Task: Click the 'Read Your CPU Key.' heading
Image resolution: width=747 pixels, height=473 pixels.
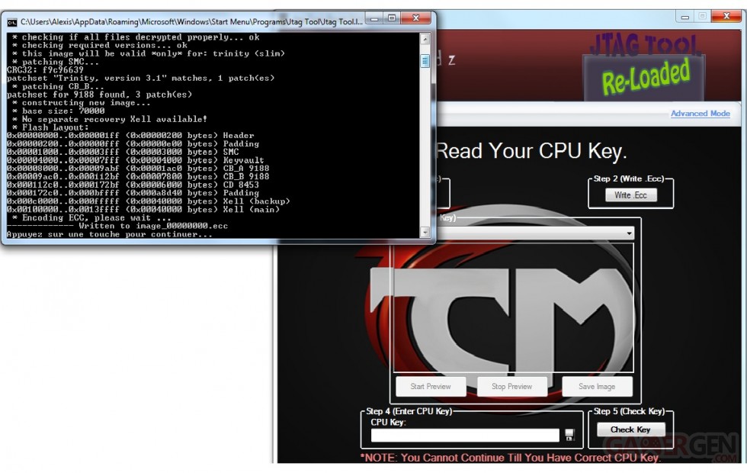Action: [531, 151]
